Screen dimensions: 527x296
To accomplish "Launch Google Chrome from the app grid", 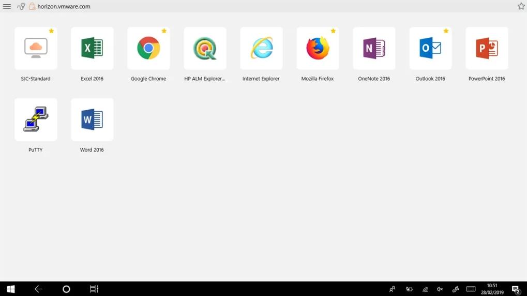I will coord(148,49).
